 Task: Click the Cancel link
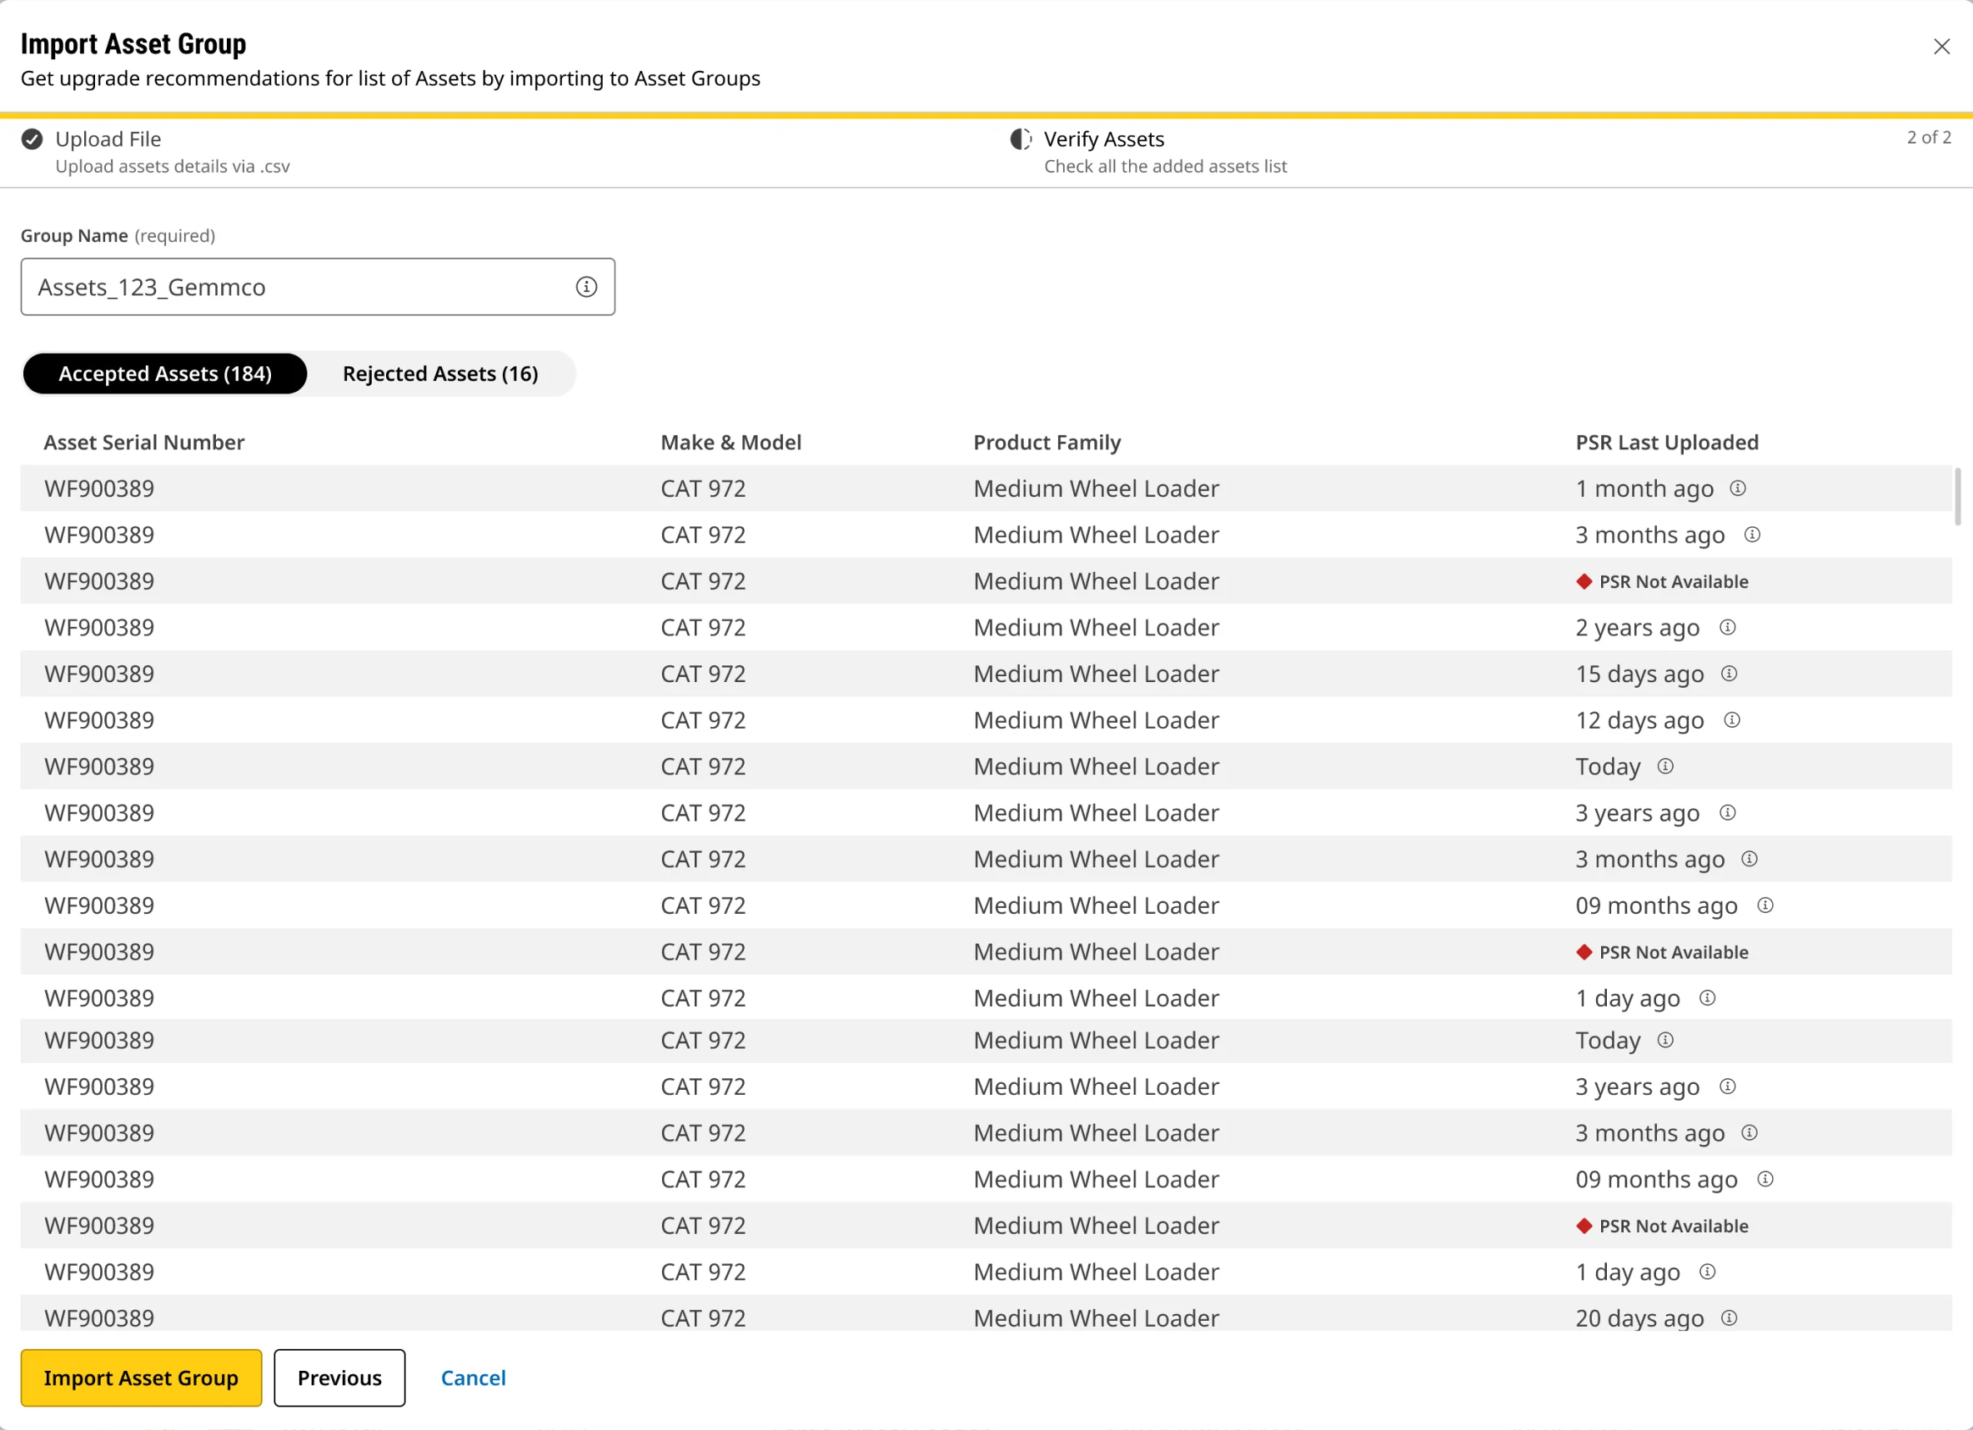coord(474,1377)
